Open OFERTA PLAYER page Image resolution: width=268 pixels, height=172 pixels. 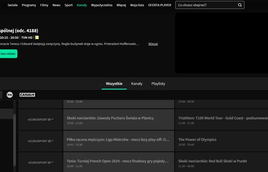(160, 5)
